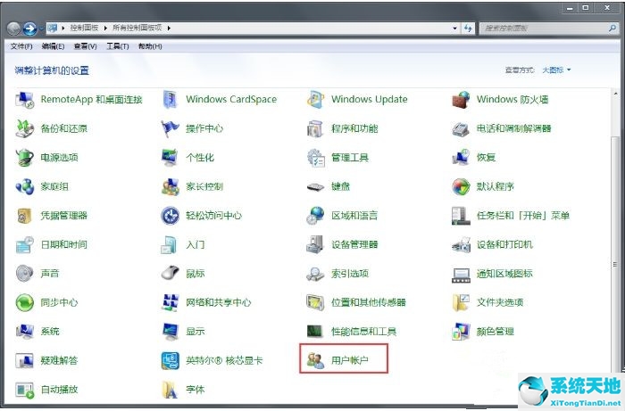Screen dimensions: 625x411
Task: Open the 区域和语言 globe icon
Action: [315, 216]
